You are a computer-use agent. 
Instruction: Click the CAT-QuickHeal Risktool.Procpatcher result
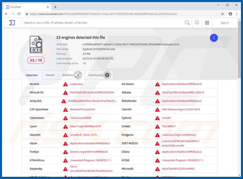83,109
